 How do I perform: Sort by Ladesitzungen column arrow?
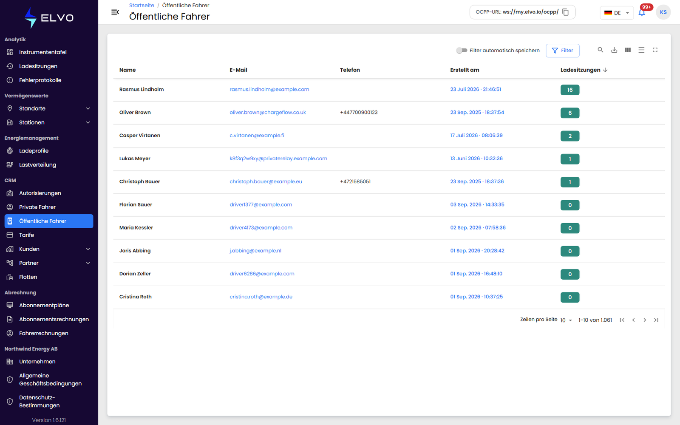(605, 70)
